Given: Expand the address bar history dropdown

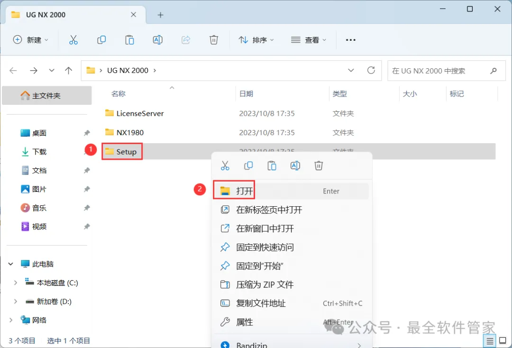Looking at the screenshot, I should (351, 70).
